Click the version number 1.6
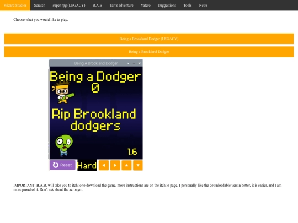 [132, 152]
